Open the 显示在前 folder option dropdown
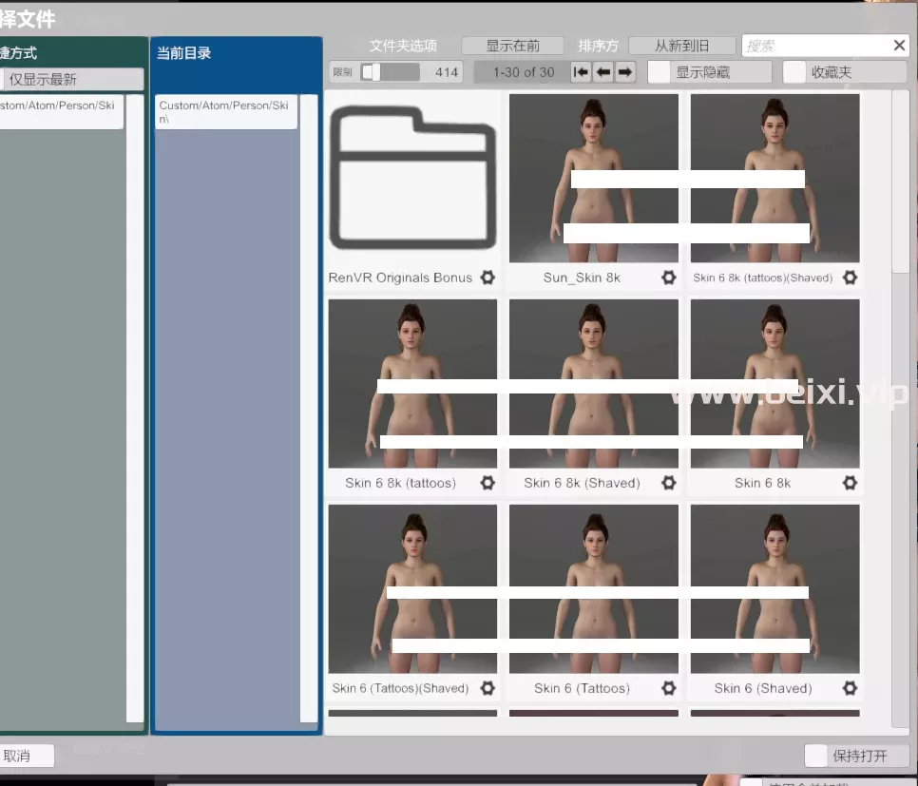This screenshot has height=786, width=918. click(x=513, y=46)
